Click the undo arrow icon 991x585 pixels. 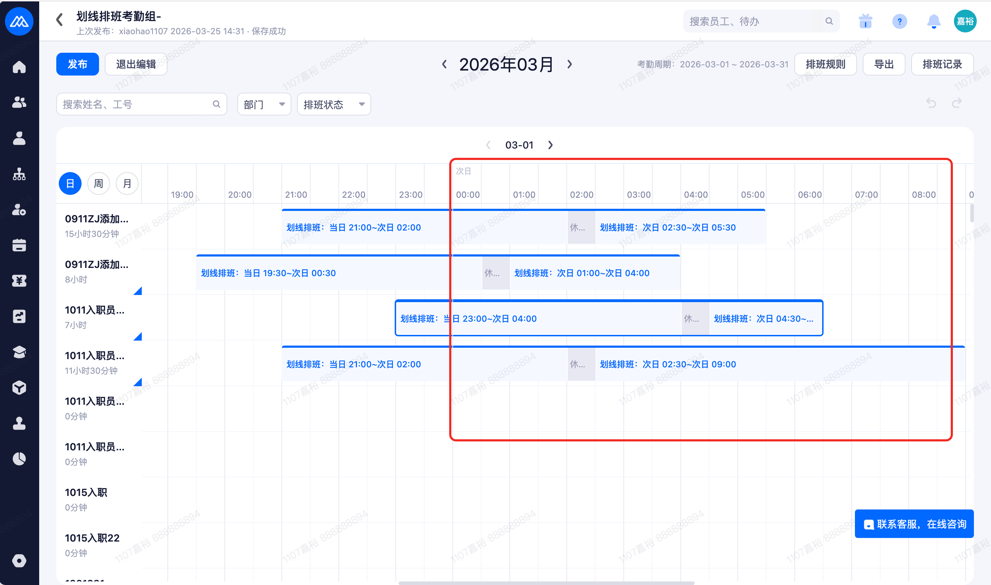pos(931,103)
